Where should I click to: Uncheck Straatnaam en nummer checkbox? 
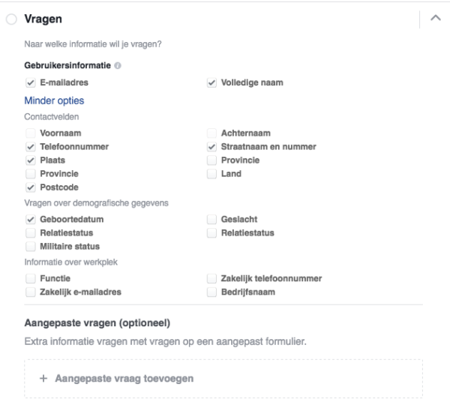pos(211,147)
